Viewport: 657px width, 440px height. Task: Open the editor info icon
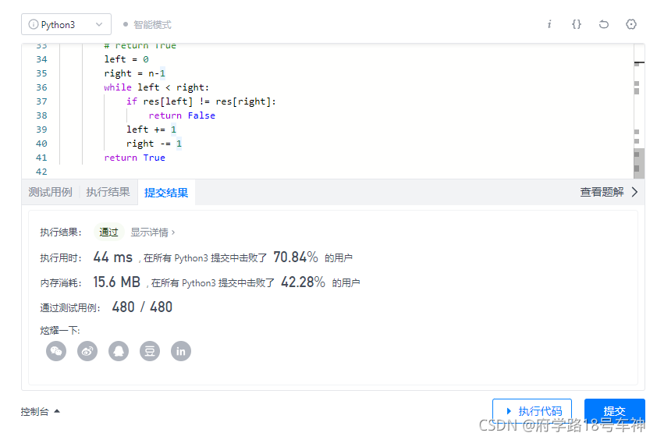pos(549,24)
